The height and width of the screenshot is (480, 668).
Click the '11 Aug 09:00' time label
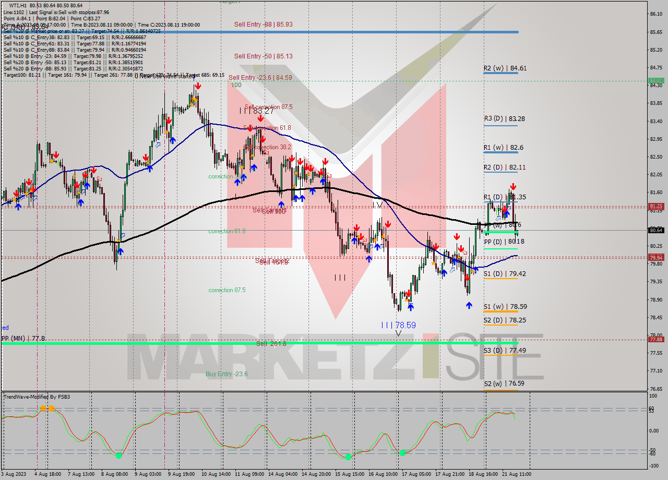point(249,474)
